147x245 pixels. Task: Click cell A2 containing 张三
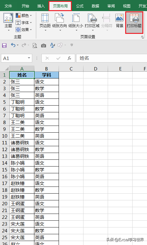tap(22, 82)
